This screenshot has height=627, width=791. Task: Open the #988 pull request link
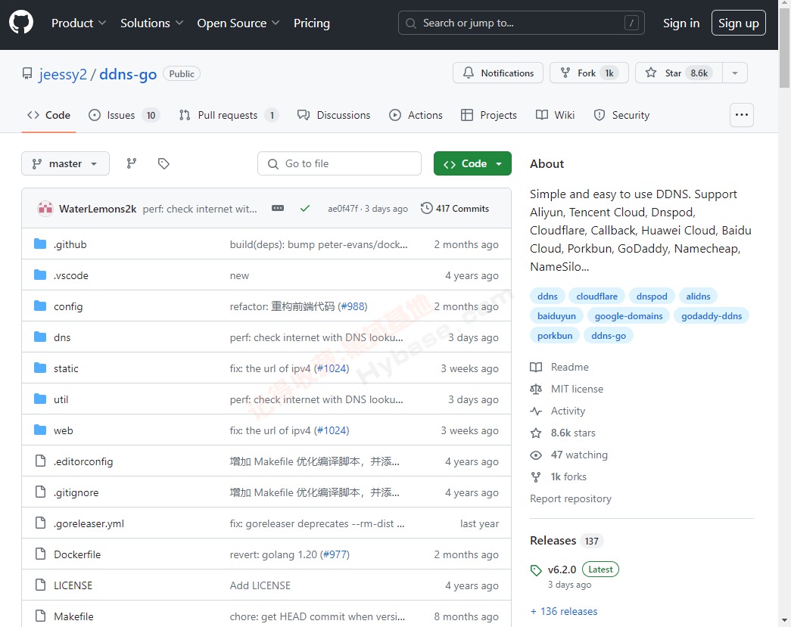pos(353,306)
